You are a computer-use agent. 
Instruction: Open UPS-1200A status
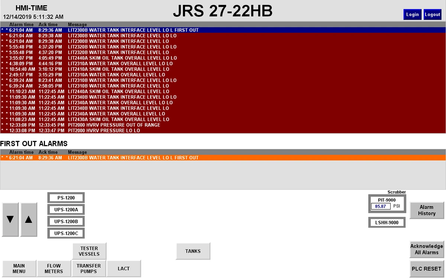tap(66, 209)
